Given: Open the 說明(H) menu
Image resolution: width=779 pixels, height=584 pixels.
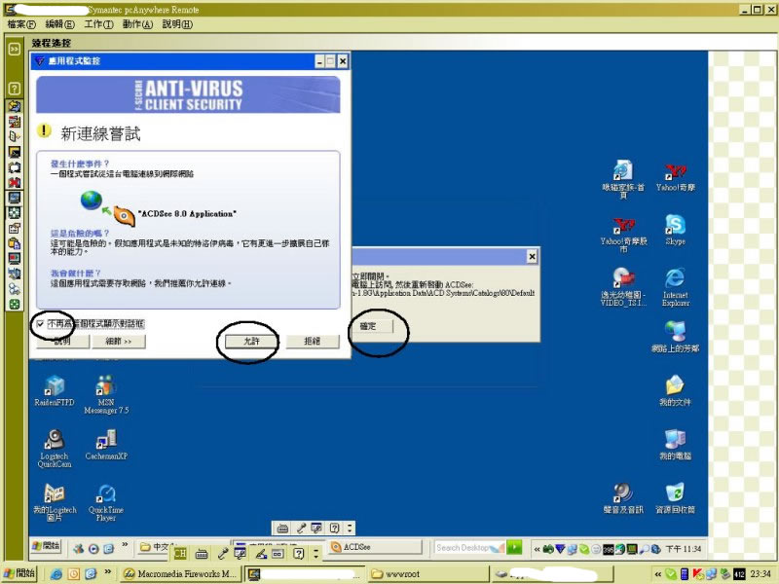Looking at the screenshot, I should 177,23.
